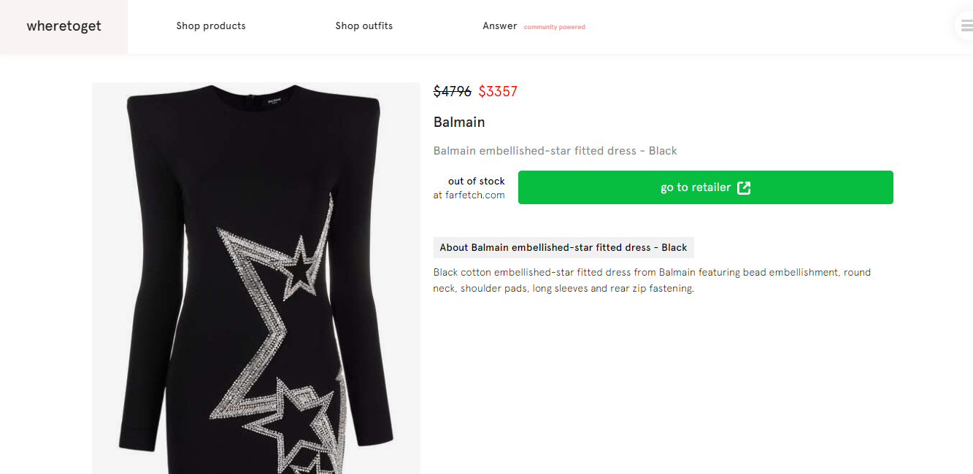Open the Answer menu item
Viewport: 973px width, 474px height.
point(499,26)
